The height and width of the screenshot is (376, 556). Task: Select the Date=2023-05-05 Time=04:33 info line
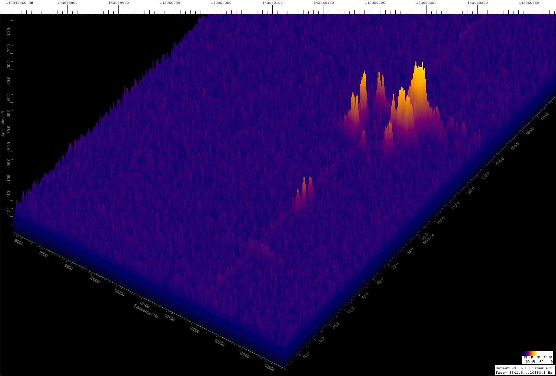pyautogui.click(x=525, y=368)
